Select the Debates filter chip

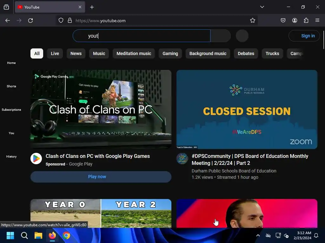pos(246,53)
